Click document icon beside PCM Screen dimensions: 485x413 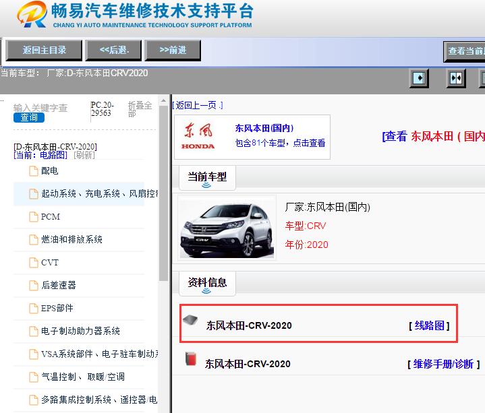tap(34, 217)
